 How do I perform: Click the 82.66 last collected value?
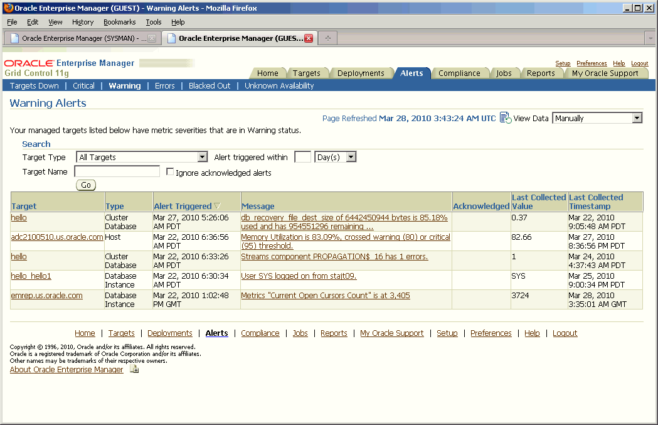tap(521, 237)
